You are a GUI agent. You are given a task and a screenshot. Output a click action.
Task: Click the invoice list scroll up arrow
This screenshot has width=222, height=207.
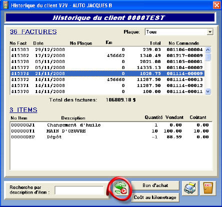208,49
